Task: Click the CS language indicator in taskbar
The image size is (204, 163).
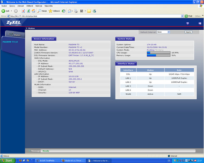Action: pyautogui.click(x=169, y=160)
